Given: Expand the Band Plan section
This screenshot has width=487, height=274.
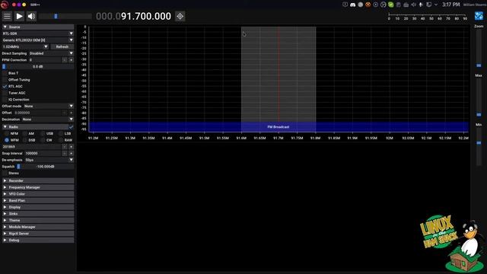Looking at the screenshot, I should [x=38, y=201].
